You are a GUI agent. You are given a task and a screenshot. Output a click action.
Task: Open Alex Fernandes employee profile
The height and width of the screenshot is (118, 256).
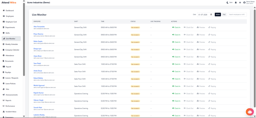coord(39,27)
